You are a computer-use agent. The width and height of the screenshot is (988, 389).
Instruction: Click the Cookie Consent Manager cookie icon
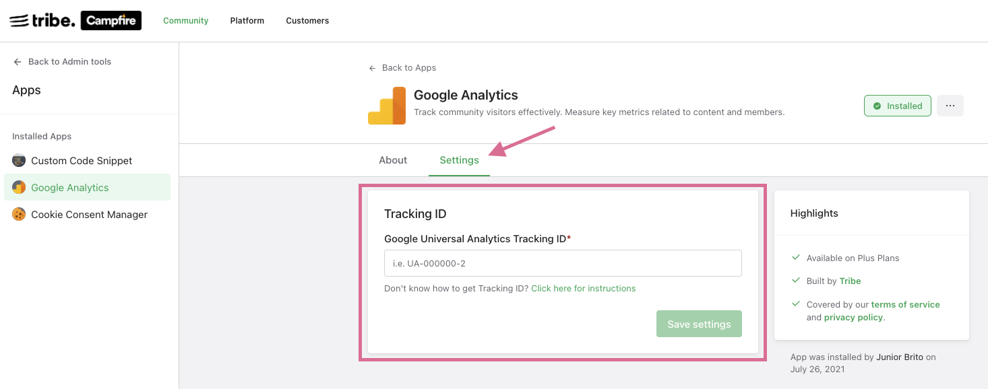coord(19,214)
